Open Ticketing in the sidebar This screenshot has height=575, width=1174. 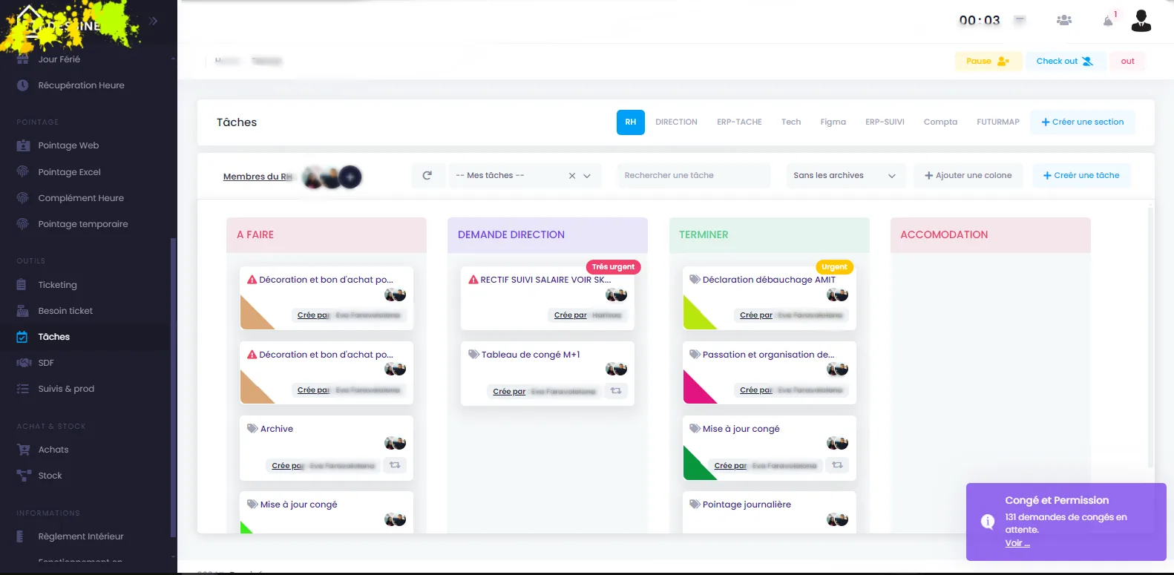[57, 285]
